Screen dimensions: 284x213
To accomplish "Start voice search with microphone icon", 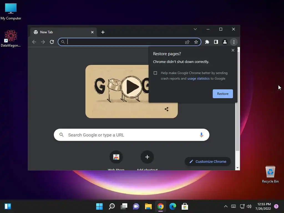I will coord(201,135).
